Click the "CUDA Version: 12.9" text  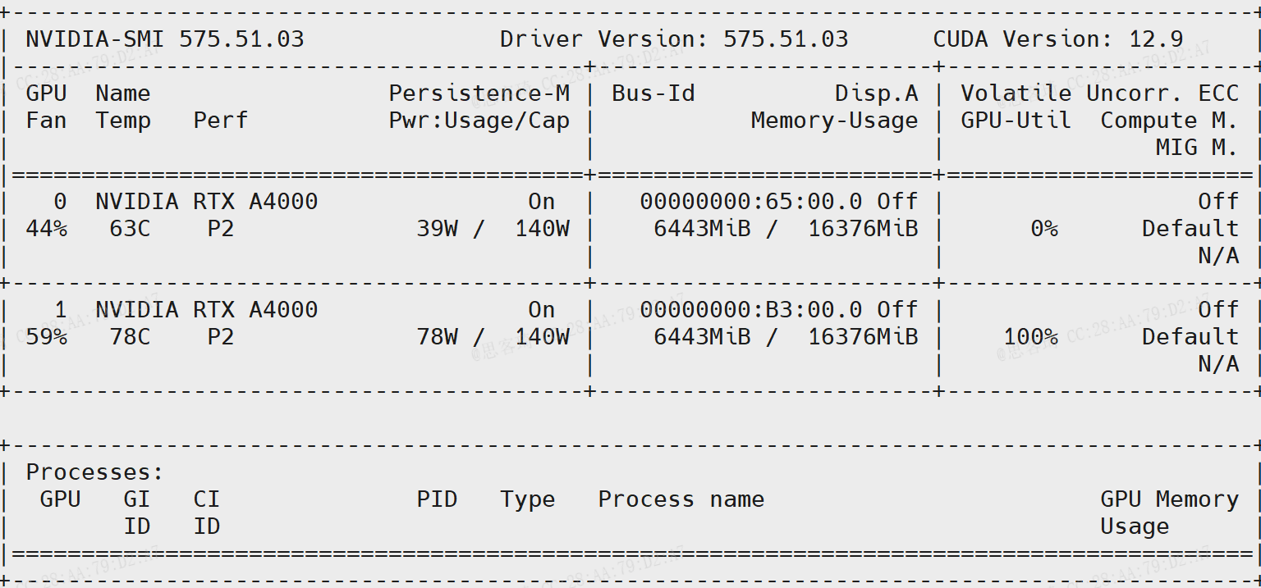[x=1058, y=39]
